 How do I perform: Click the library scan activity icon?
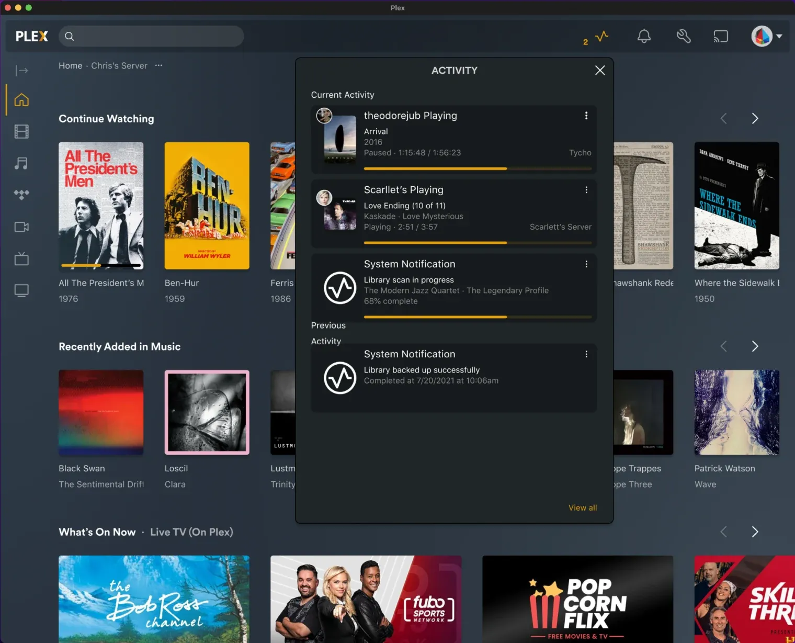click(x=340, y=288)
